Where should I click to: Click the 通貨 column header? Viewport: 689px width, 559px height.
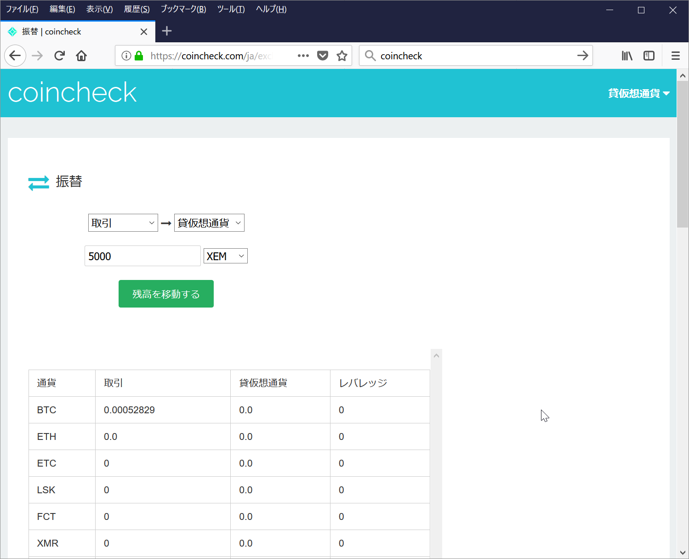62,383
